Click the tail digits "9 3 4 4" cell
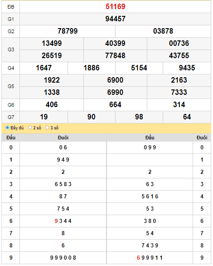 click(x=63, y=221)
